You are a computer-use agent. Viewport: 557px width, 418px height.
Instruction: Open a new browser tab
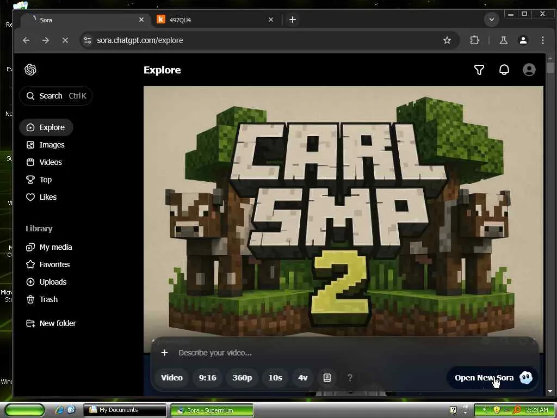coord(292,20)
